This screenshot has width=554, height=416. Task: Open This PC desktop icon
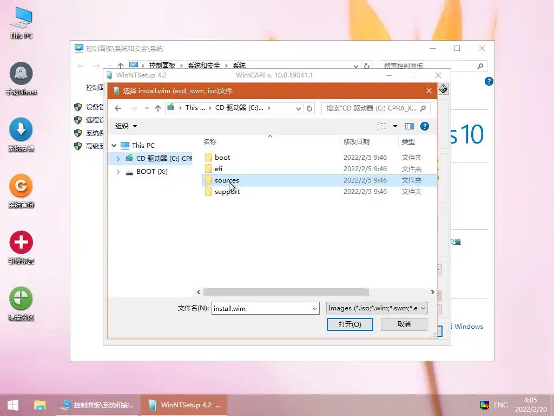tap(21, 22)
